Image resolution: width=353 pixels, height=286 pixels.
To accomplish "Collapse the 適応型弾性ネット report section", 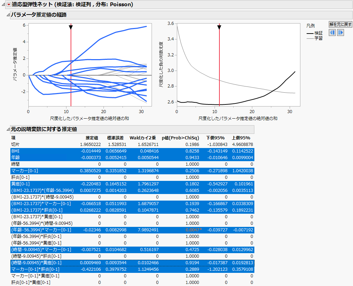I will coord(3,4).
